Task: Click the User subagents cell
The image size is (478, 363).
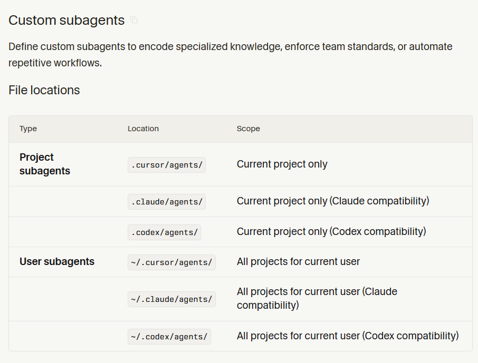Action: click(x=57, y=262)
